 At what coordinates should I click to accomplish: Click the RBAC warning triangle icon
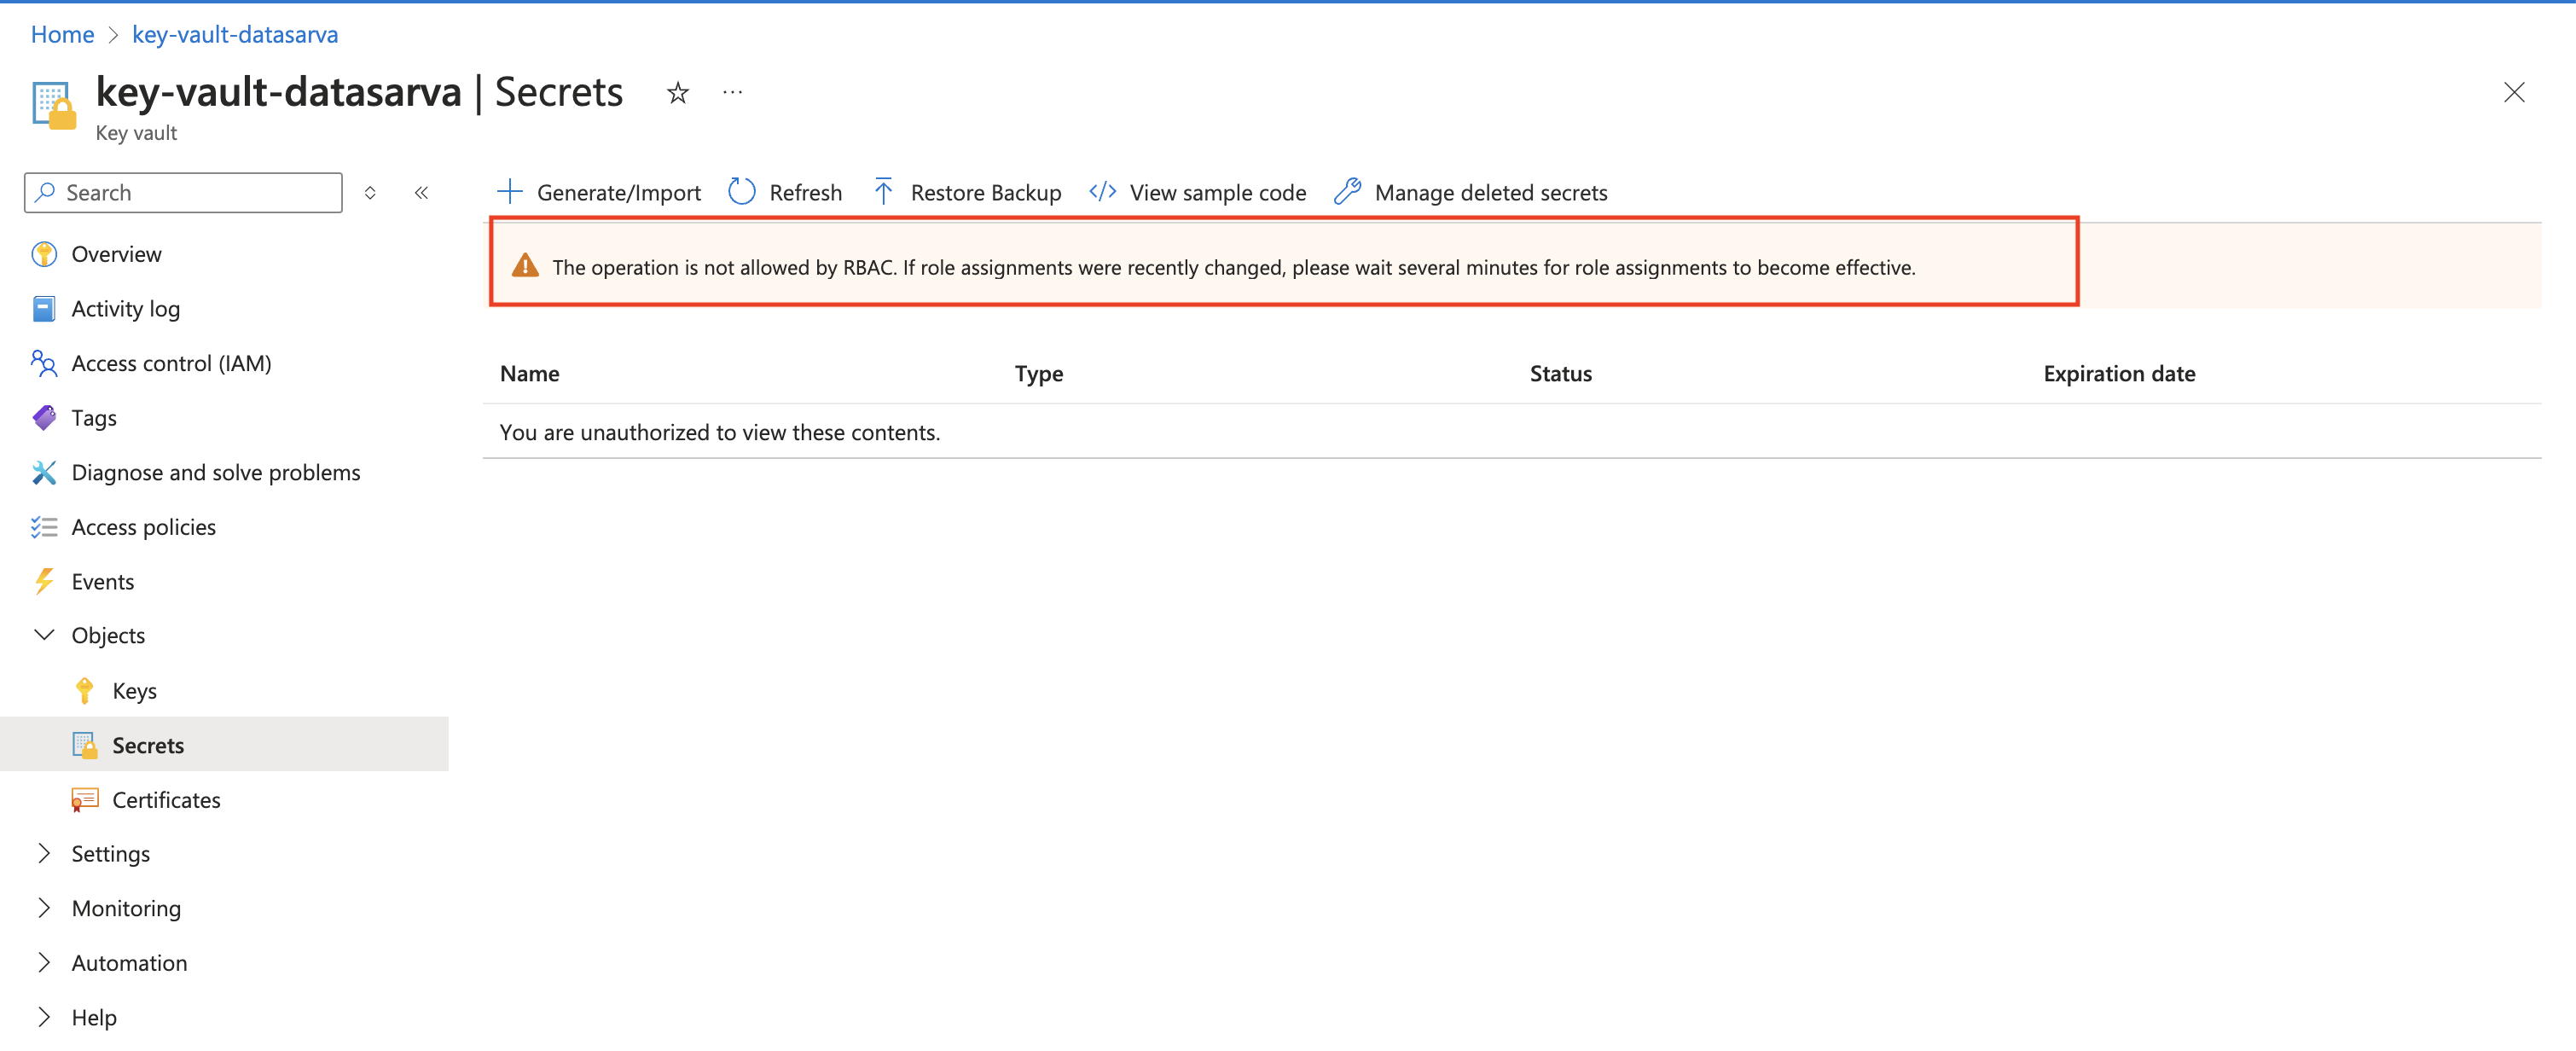tap(525, 266)
